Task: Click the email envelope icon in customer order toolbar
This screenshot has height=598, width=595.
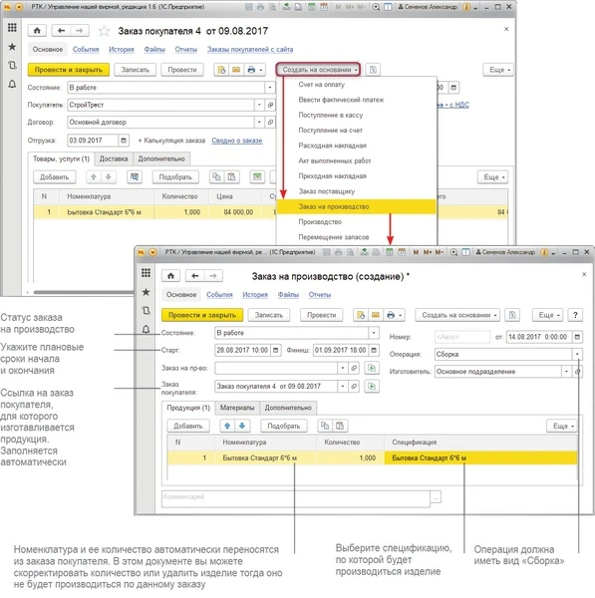Action: coord(236,70)
